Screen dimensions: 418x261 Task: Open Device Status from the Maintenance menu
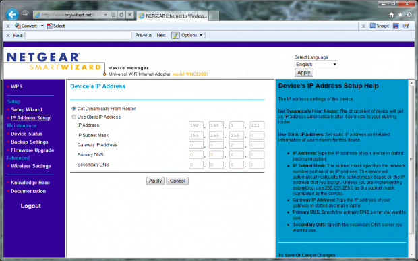(26, 134)
